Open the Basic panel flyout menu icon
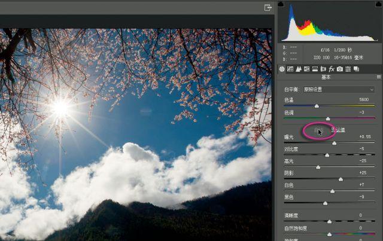Viewport: 383px width, 241px height. [x=379, y=77]
